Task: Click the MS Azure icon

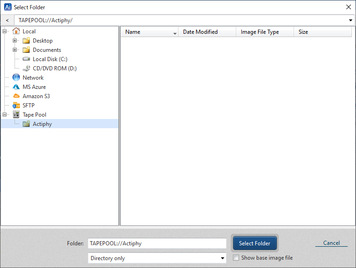Action: coord(16,87)
